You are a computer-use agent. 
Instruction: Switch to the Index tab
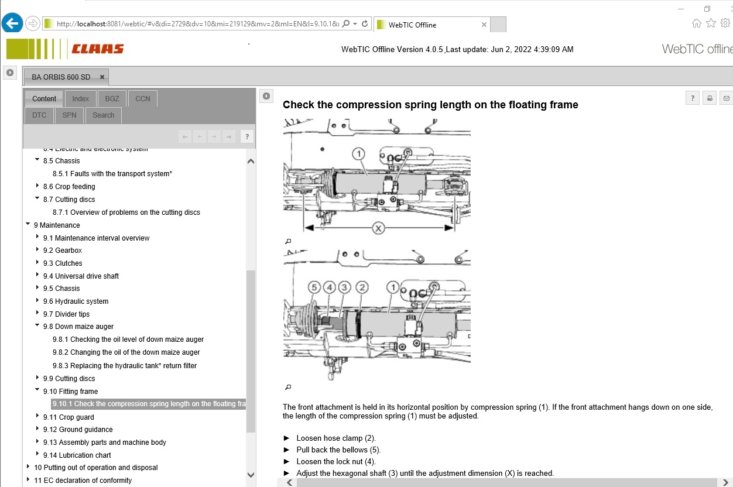click(81, 98)
